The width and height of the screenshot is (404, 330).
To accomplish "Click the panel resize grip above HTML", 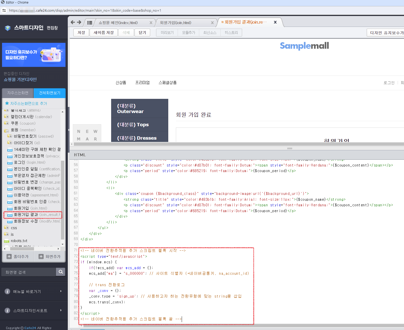I will click(x=290, y=148).
